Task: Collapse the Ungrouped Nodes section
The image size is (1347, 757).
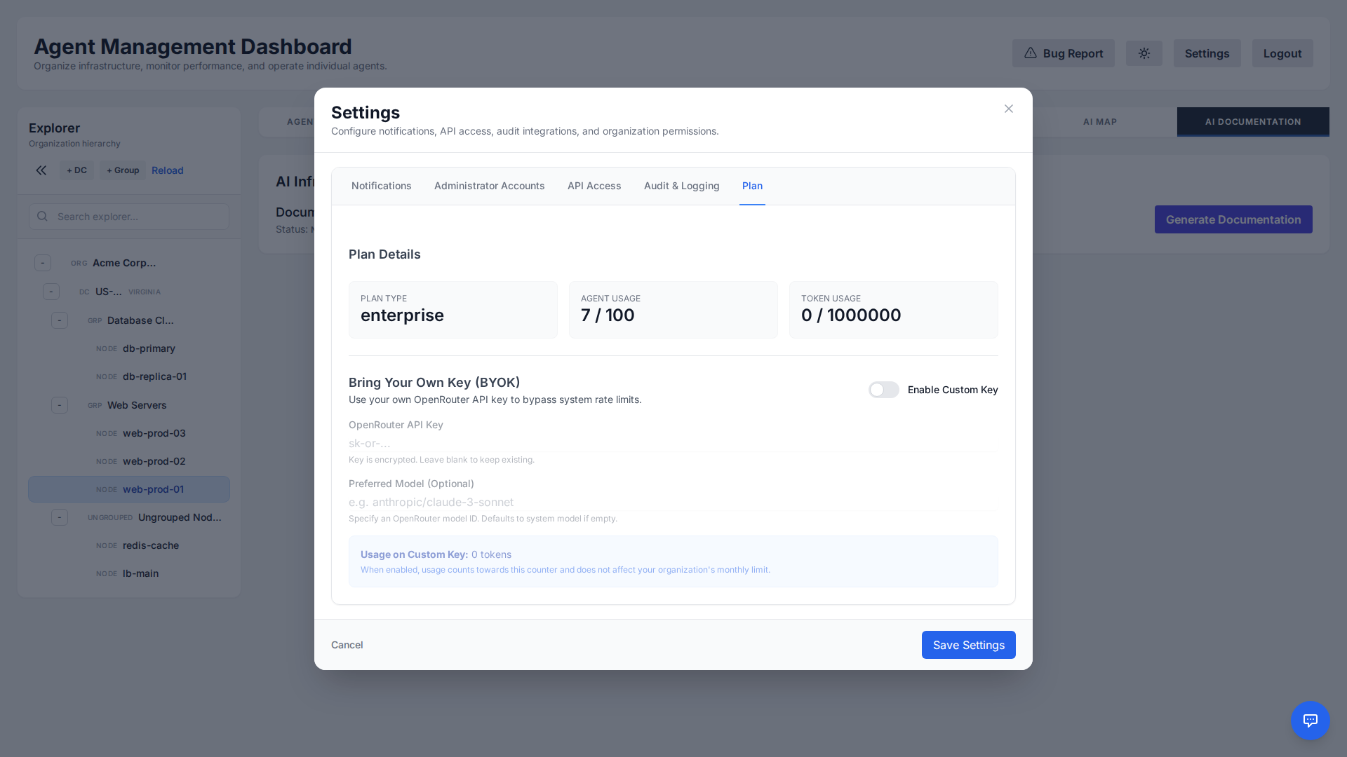Action: click(60, 517)
